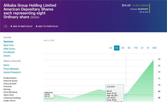Click the small counter badge left of watchlist
This screenshot has height=102, width=167.
6,26
